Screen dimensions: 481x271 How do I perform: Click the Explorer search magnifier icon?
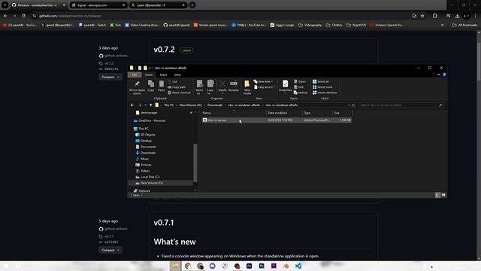tap(440, 105)
